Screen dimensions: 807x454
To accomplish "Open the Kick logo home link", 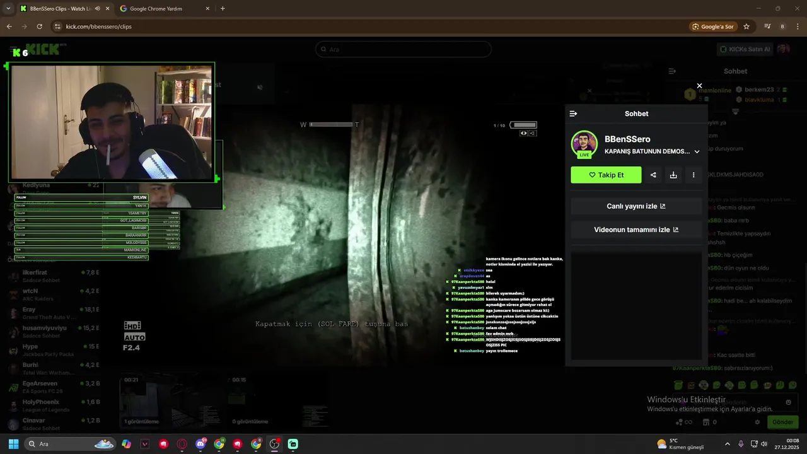I will click(x=44, y=50).
